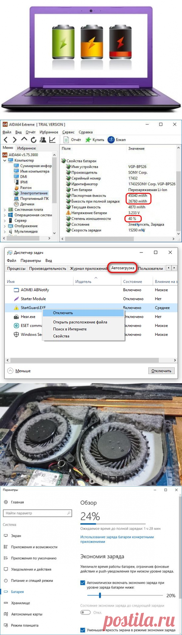
Task: Click the AIDA64 back navigation arrow
Action: click(x=5, y=140)
